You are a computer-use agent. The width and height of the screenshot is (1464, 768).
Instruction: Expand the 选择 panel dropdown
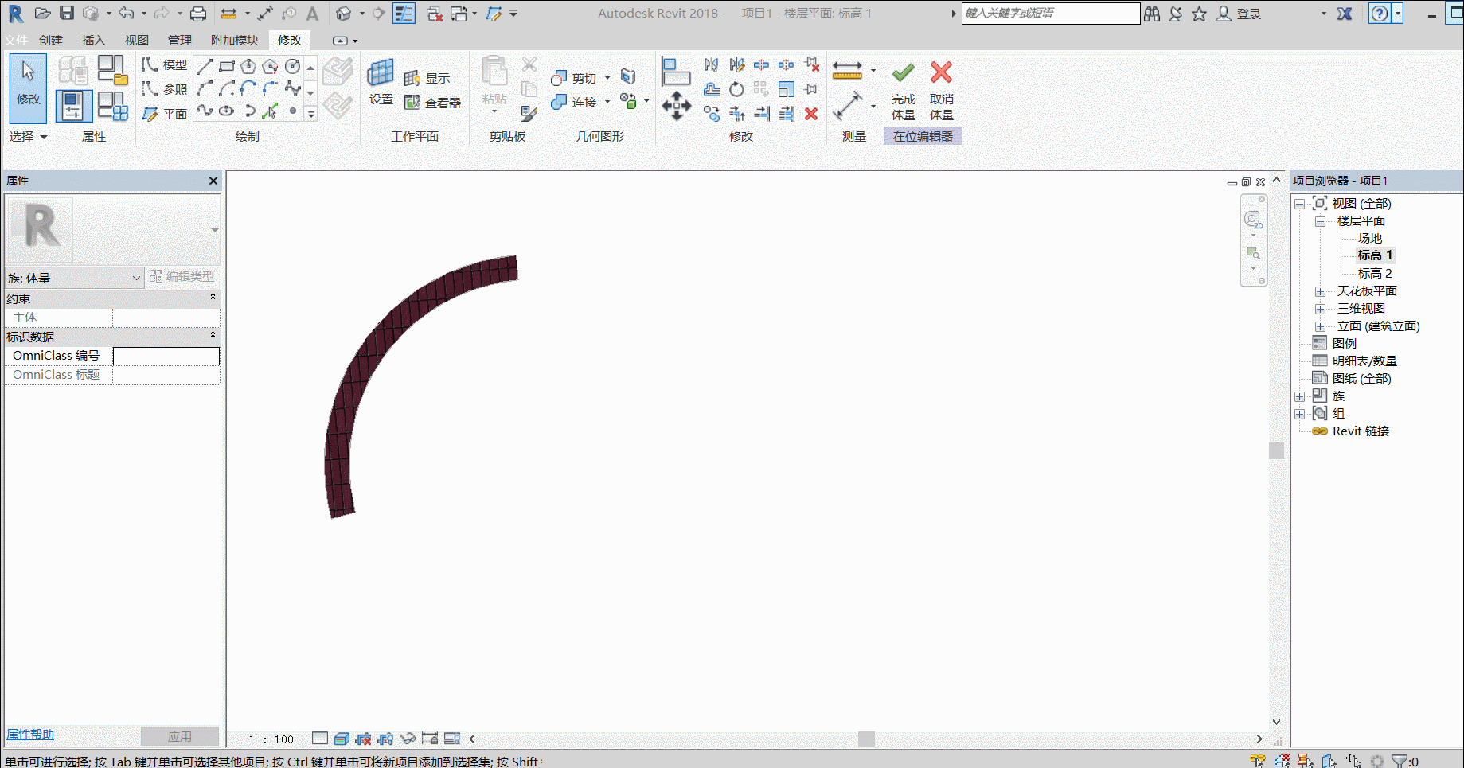point(29,136)
